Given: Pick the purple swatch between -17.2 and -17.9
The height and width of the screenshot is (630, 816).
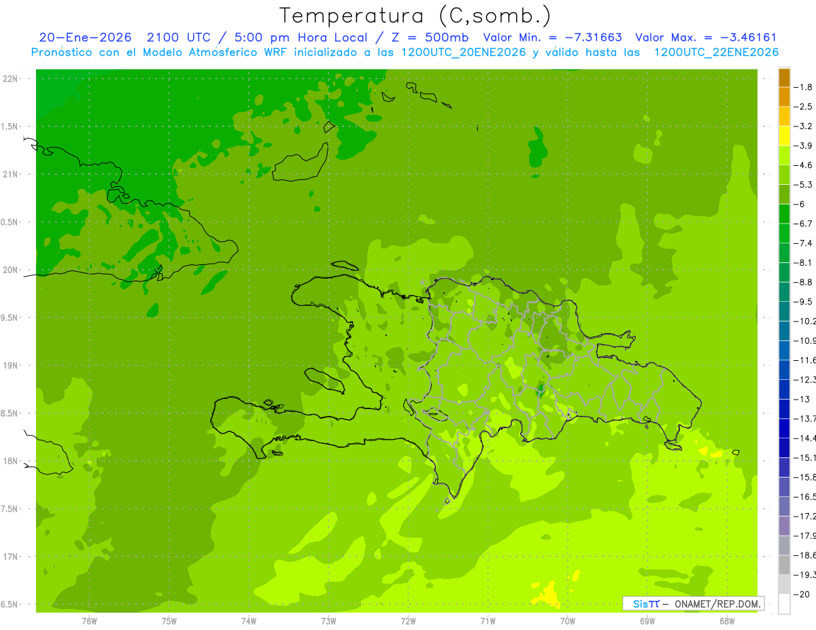Looking at the screenshot, I should click(x=784, y=526).
